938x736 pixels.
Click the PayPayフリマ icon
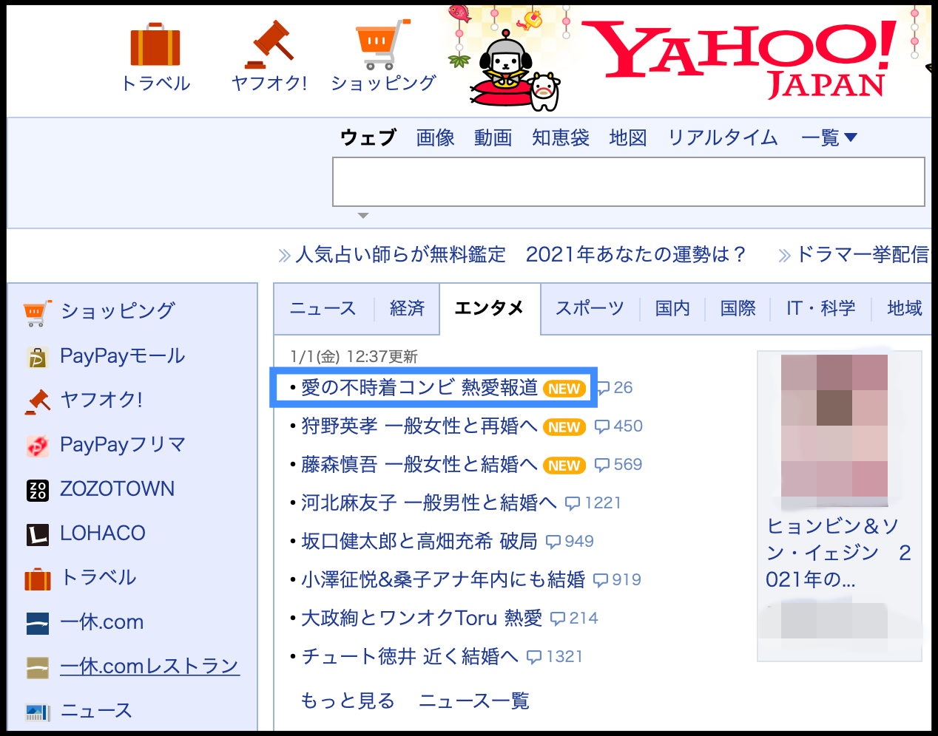pyautogui.click(x=37, y=446)
